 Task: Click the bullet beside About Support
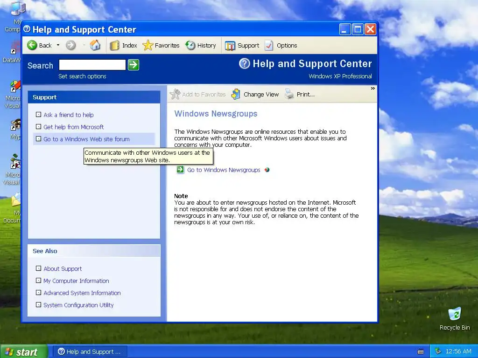coord(38,268)
